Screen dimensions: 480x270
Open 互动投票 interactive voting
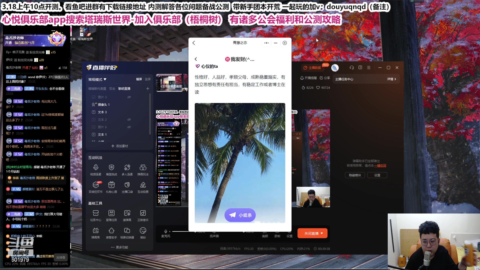[143, 187]
